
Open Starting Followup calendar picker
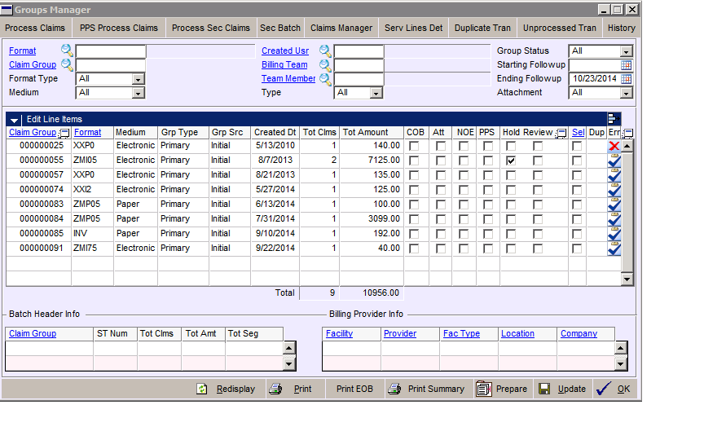pos(626,65)
